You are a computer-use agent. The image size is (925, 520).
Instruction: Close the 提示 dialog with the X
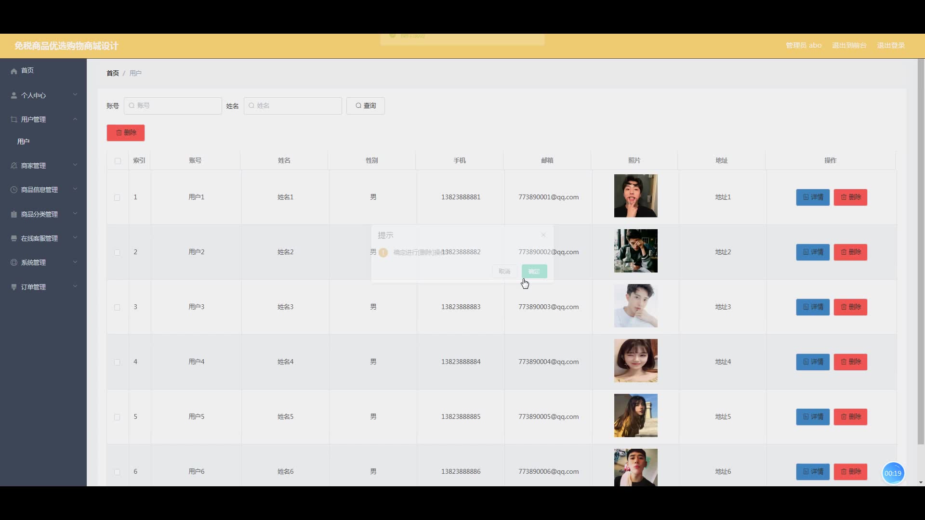[543, 235]
